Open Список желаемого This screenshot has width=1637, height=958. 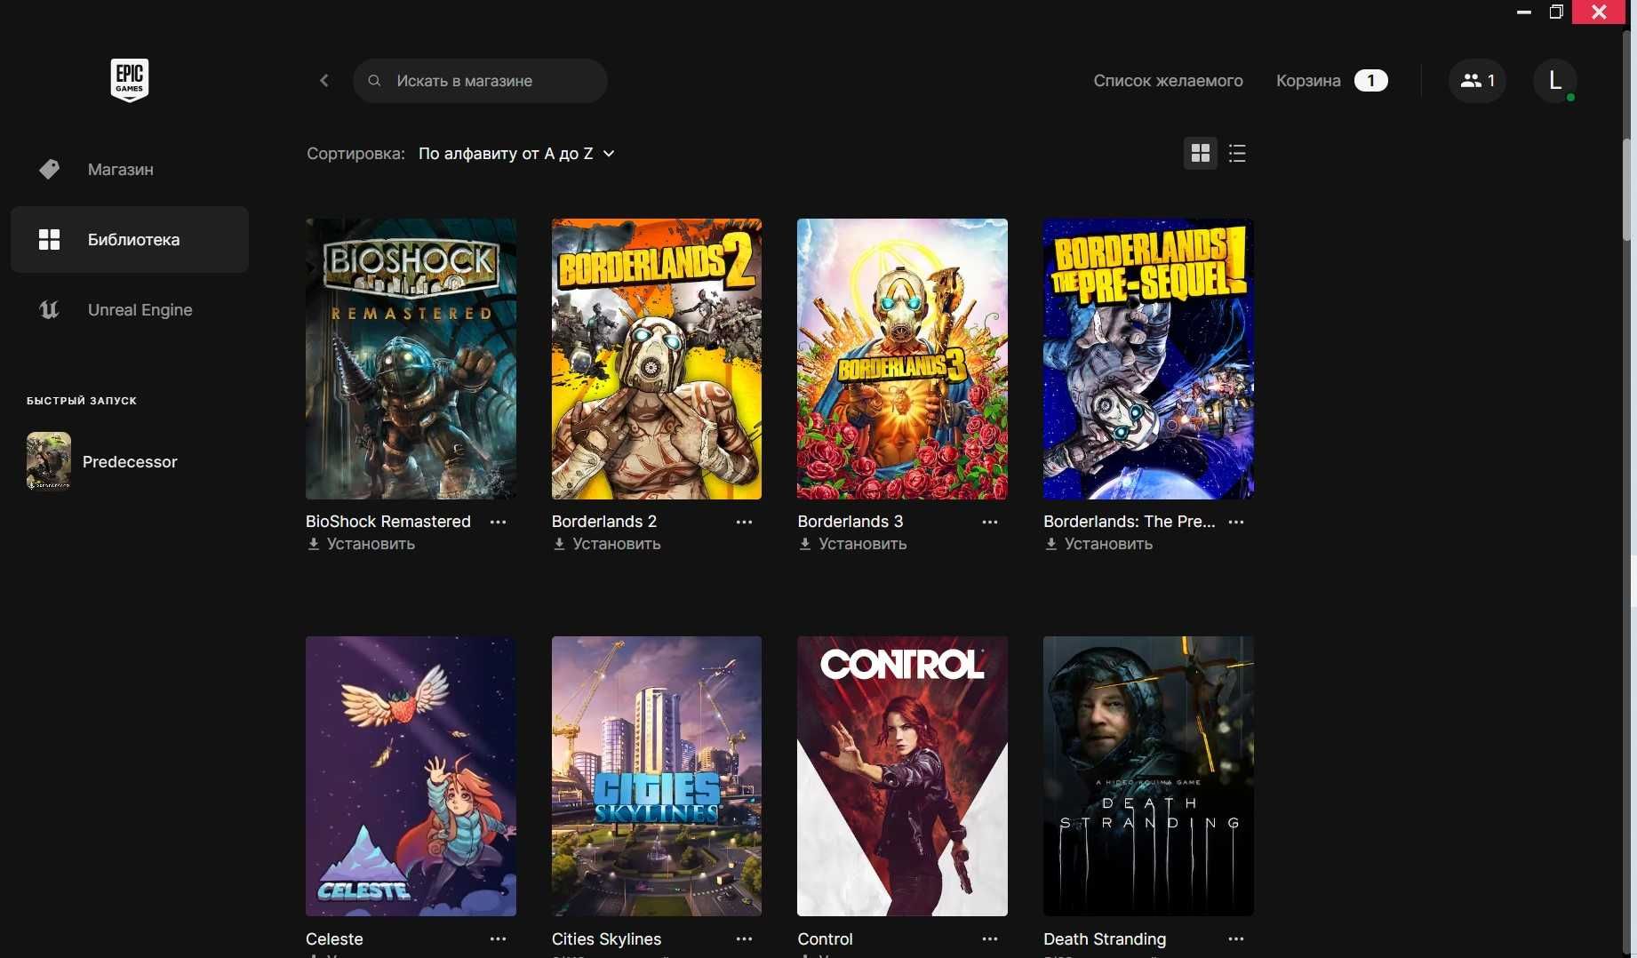pyautogui.click(x=1168, y=81)
